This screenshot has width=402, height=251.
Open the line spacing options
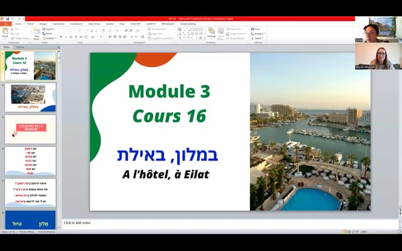tap(138, 31)
